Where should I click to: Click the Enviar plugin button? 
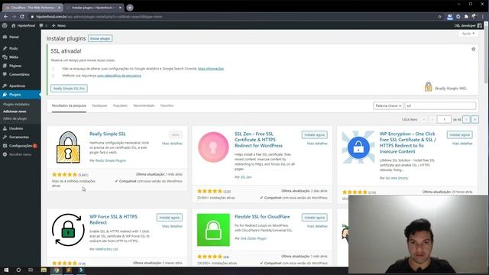[x=100, y=38]
